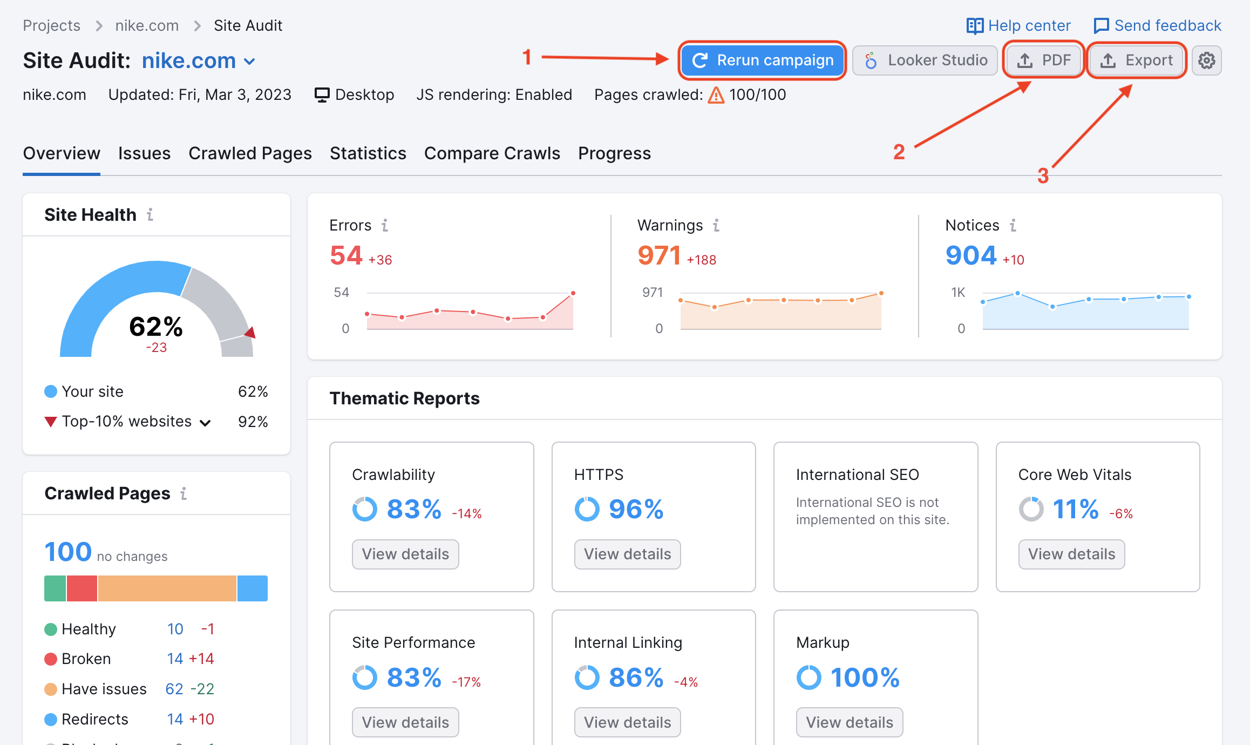
Task: View details for Crawlability report
Action: pos(405,554)
